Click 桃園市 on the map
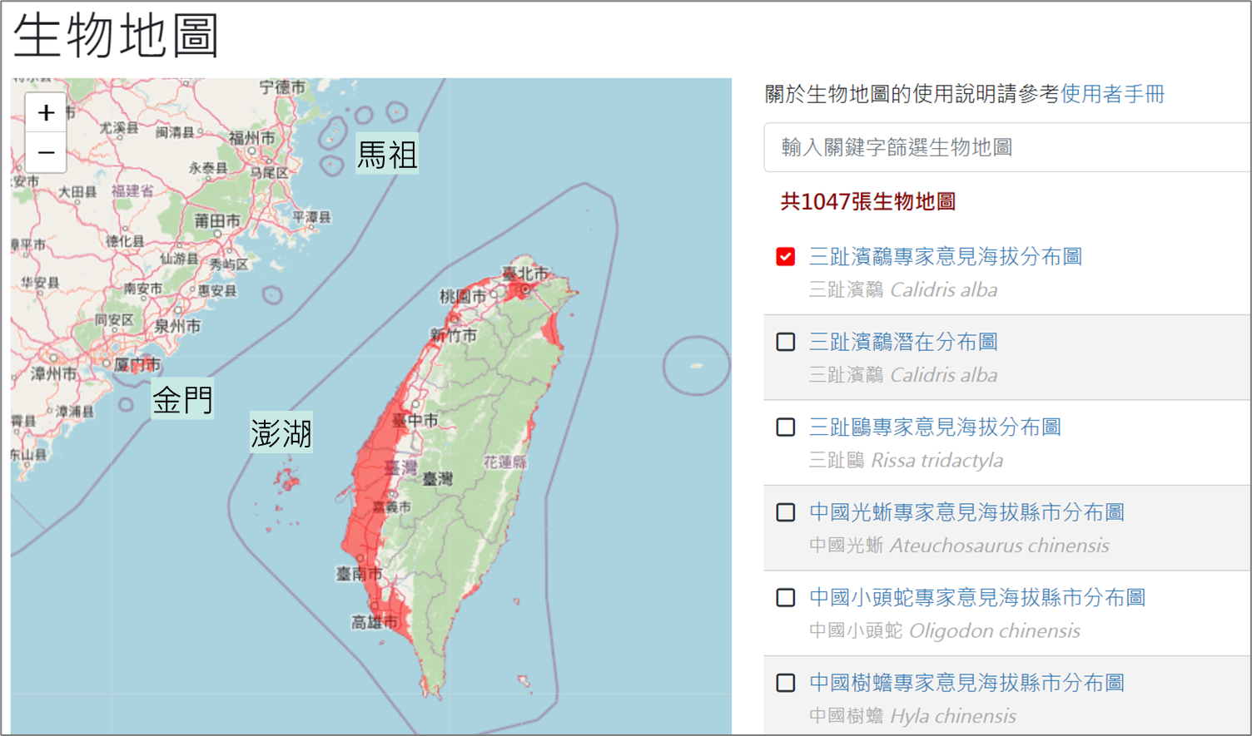Screen dimensions: 1252x736 pyautogui.click(x=463, y=296)
